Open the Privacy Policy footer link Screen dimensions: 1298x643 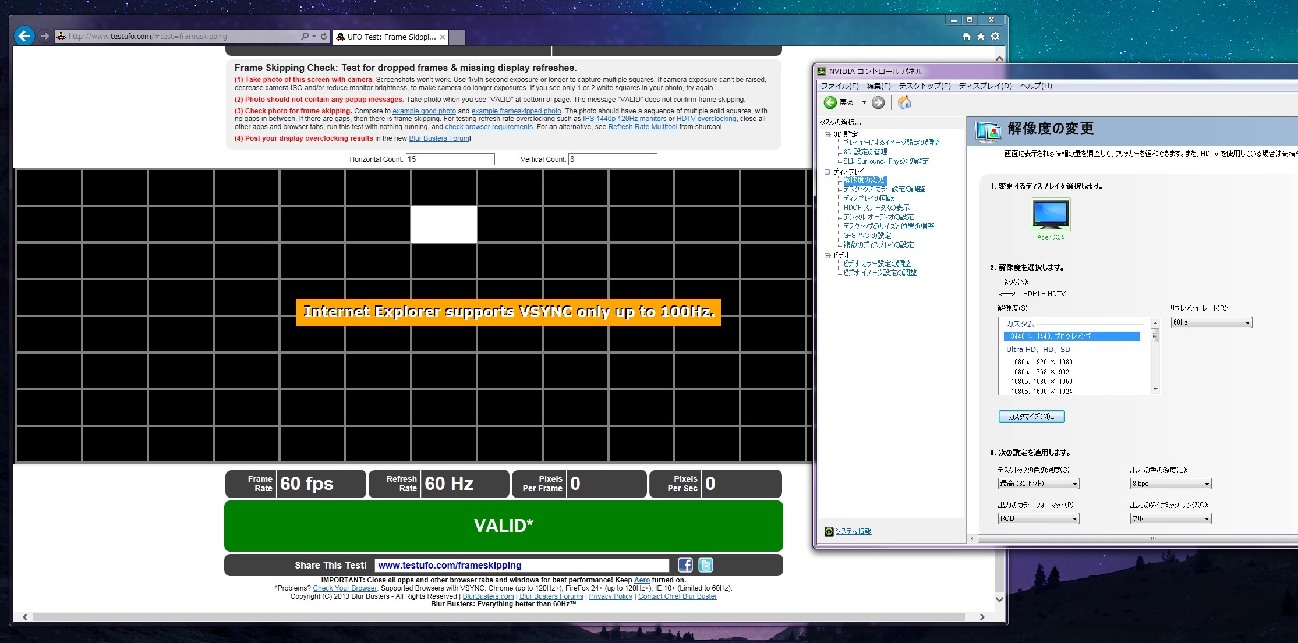coord(610,596)
